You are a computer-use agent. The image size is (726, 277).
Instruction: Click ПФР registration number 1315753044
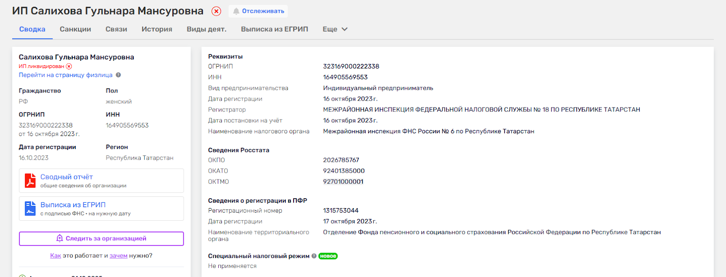coord(341,210)
